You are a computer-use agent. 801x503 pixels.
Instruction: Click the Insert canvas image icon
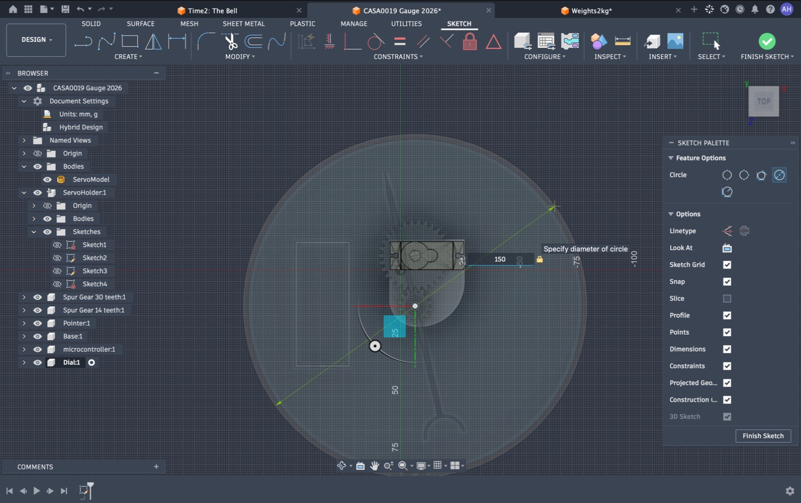tap(675, 41)
